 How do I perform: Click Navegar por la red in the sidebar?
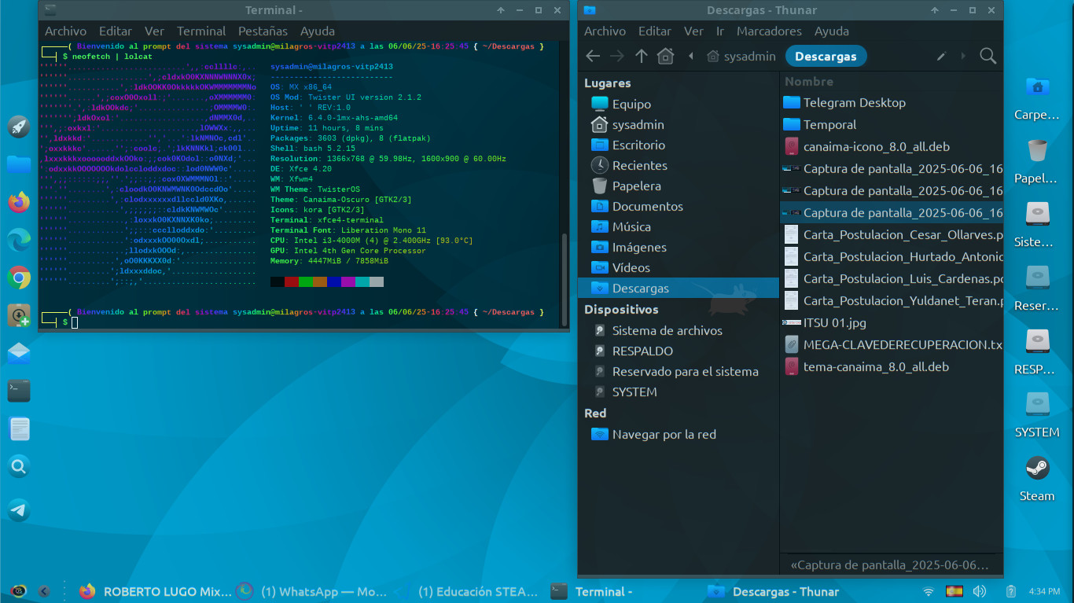(679, 434)
